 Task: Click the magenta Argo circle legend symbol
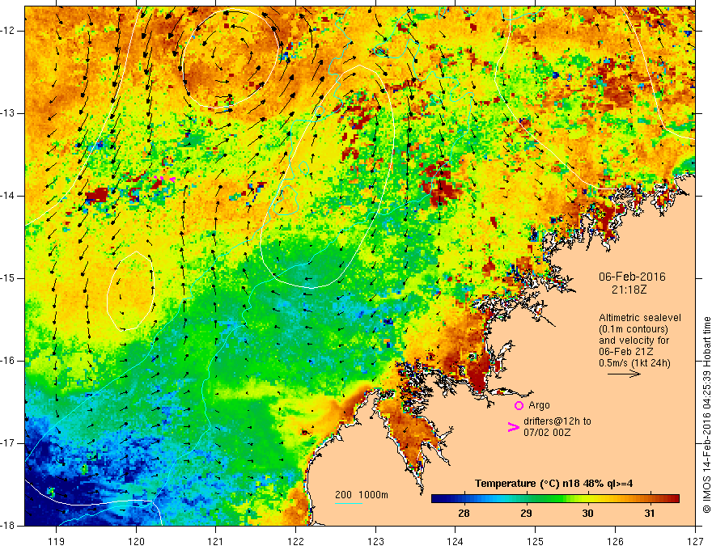519,405
